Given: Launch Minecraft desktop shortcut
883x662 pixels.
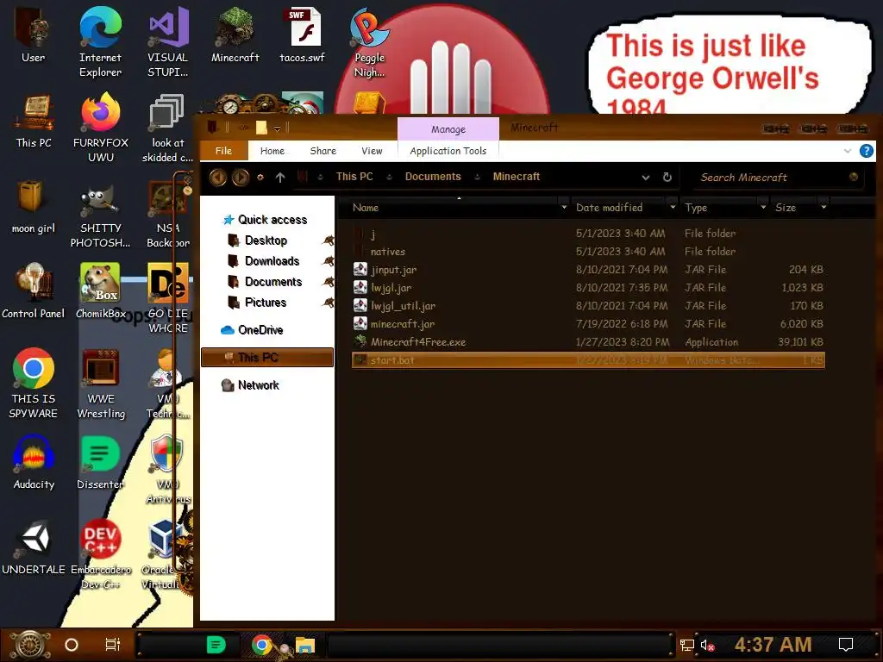Looking at the screenshot, I should (235, 34).
